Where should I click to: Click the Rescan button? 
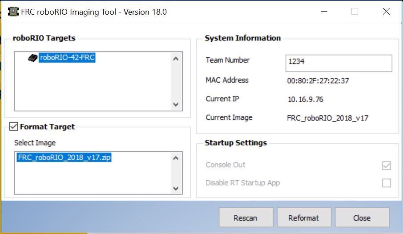click(x=246, y=218)
